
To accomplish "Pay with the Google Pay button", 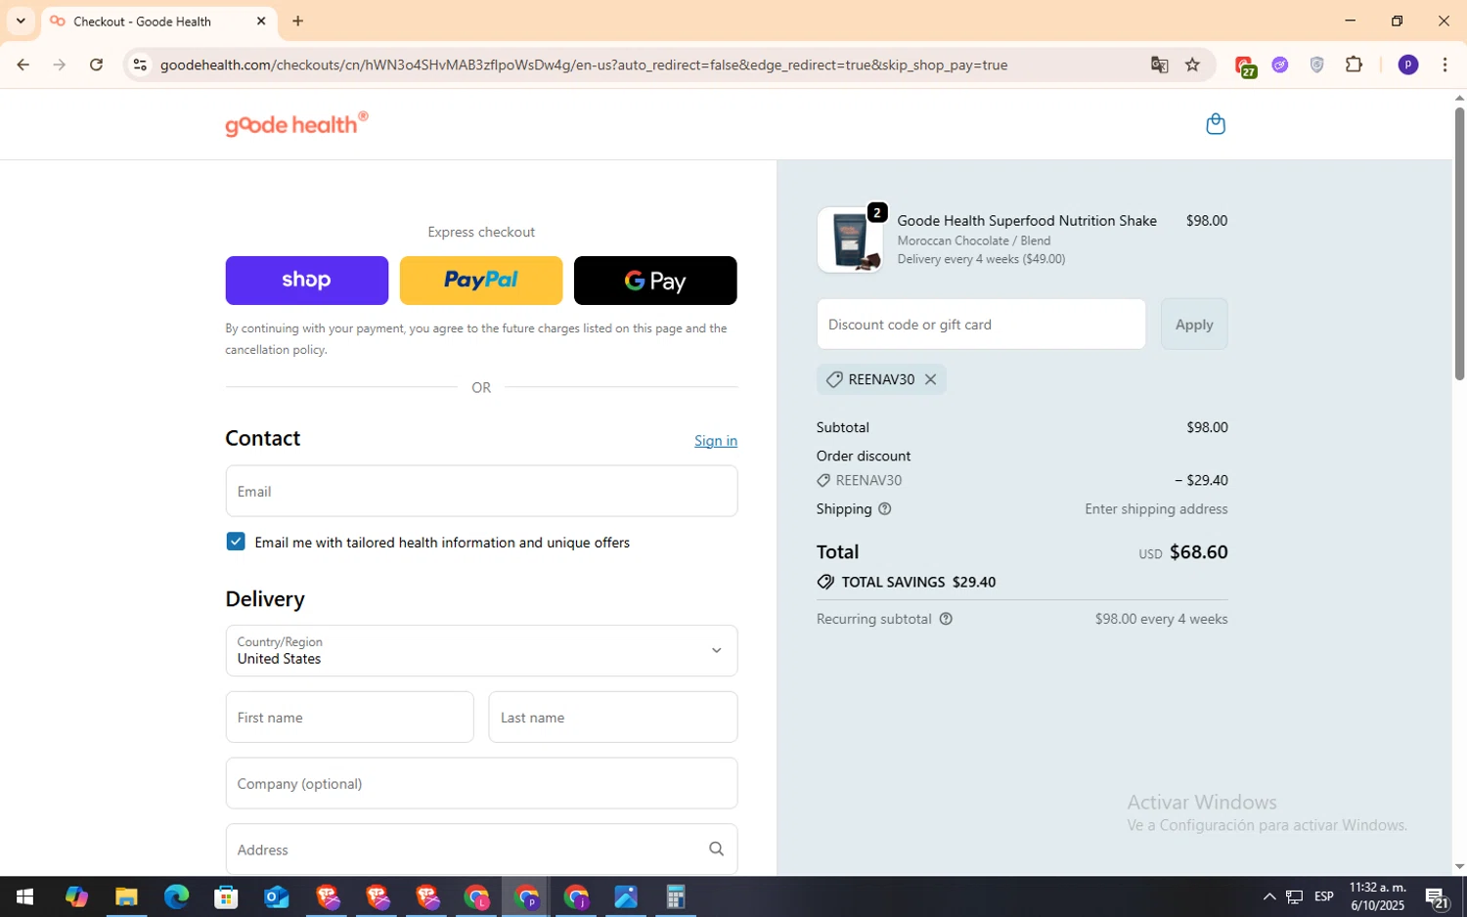I will (x=655, y=281).
